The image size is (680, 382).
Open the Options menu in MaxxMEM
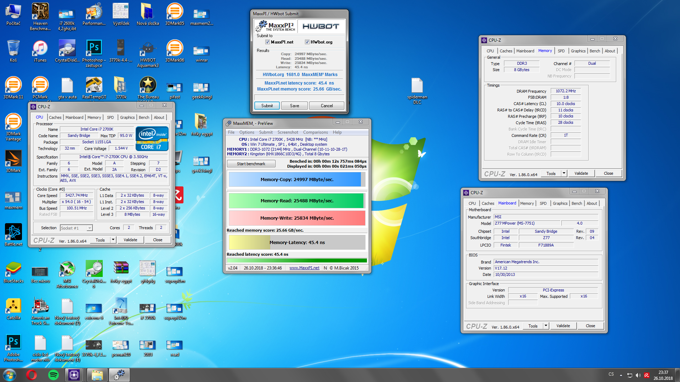click(x=246, y=132)
